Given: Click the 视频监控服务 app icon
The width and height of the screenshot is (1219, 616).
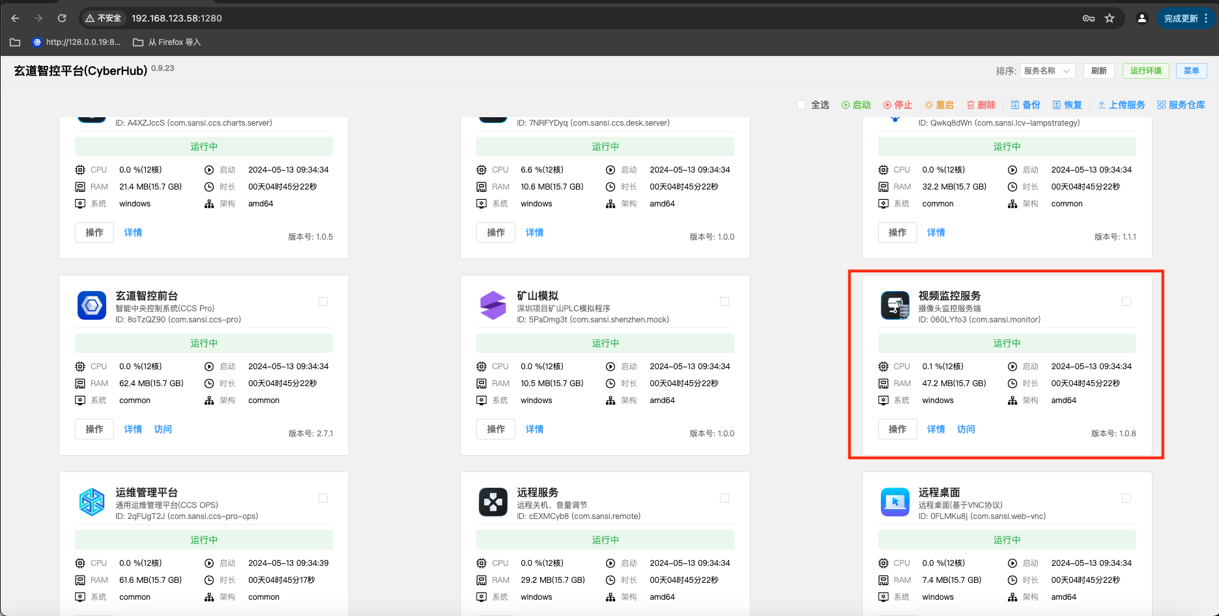Looking at the screenshot, I should [x=895, y=305].
